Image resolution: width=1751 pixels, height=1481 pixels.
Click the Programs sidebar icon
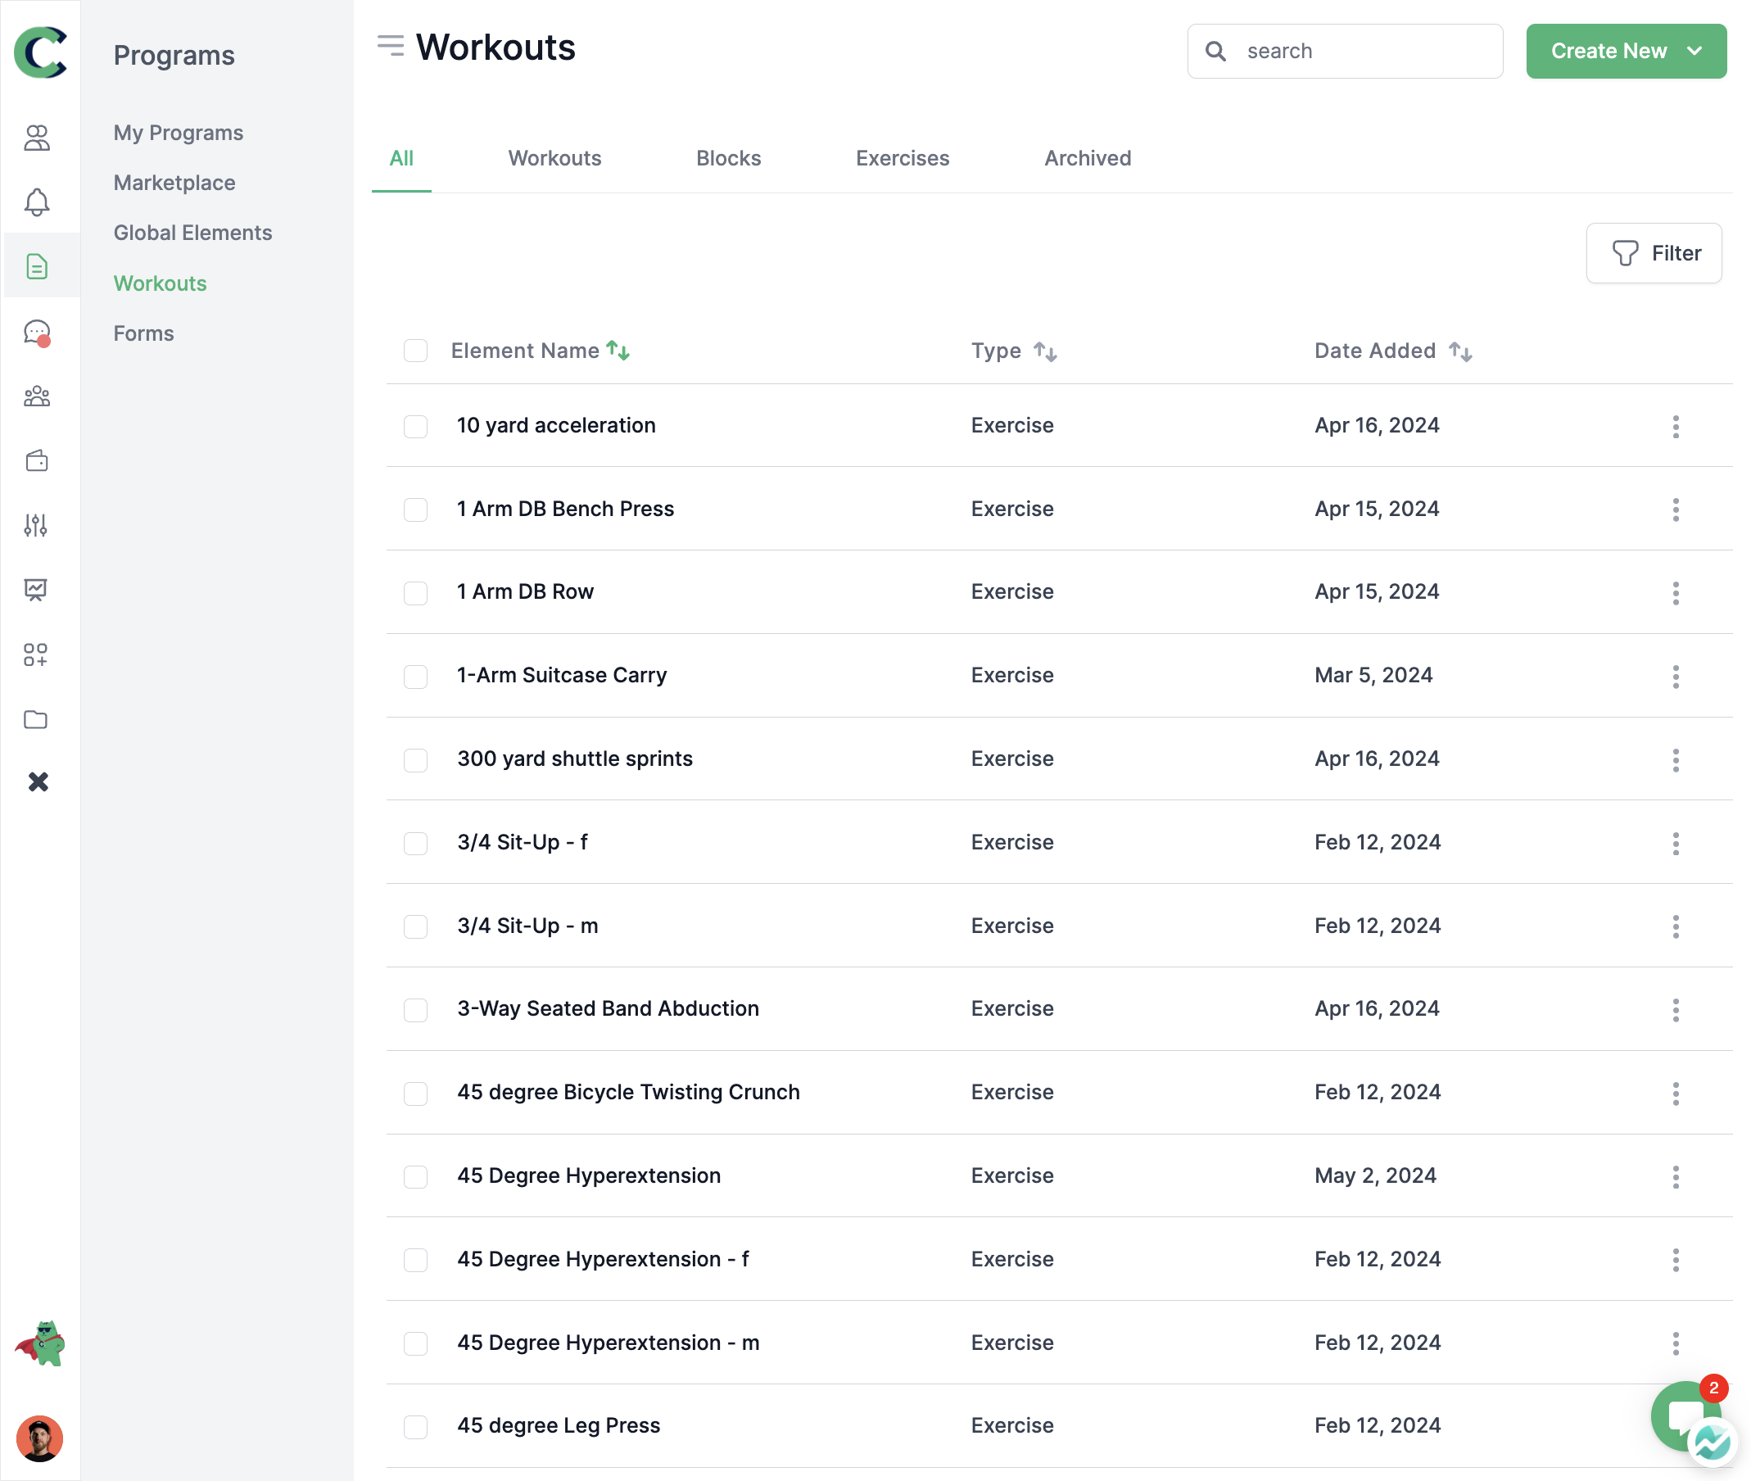(39, 266)
